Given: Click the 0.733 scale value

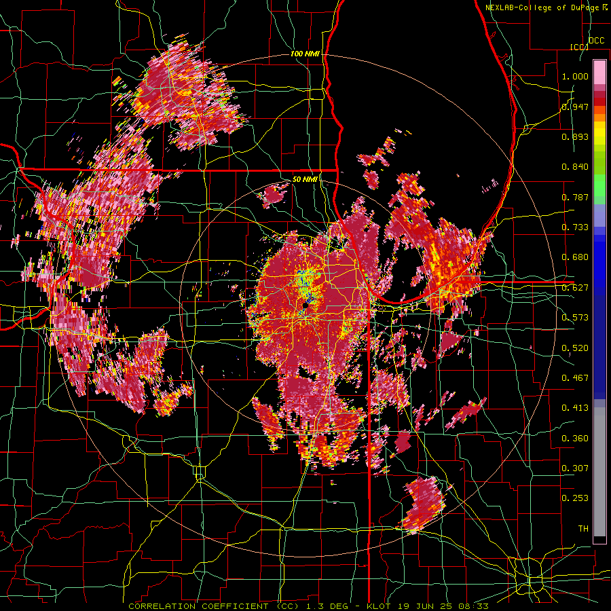Looking at the screenshot, I should 575,227.
